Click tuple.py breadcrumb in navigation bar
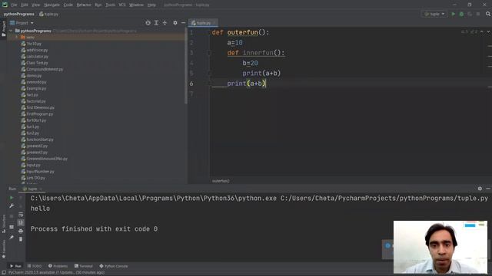Image resolution: width=492 pixels, height=276 pixels. (x=49, y=14)
